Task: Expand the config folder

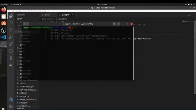Action: tap(27, 51)
